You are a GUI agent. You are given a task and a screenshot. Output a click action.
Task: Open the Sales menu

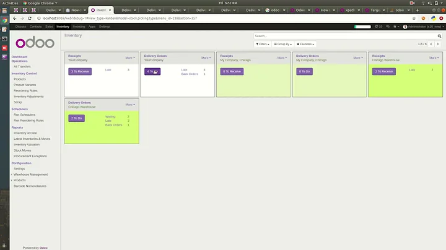coord(49,27)
